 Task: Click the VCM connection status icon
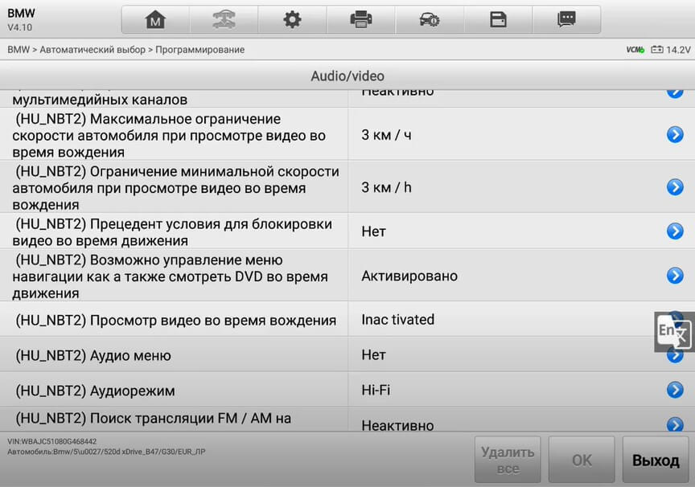click(x=635, y=50)
